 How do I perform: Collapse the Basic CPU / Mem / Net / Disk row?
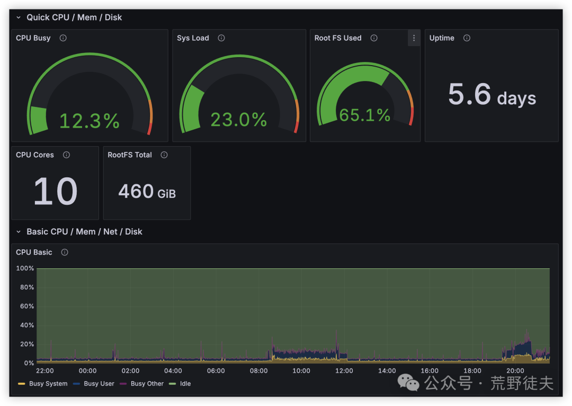(18, 232)
